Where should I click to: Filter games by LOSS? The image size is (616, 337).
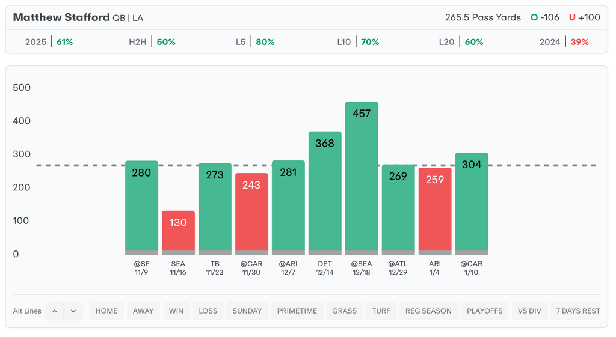pos(208,311)
